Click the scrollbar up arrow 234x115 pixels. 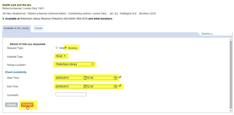tap(231, 39)
